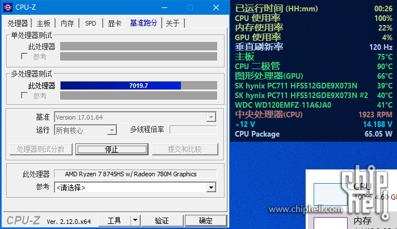Click the CPU-Z app icon in title bar
This screenshot has width=397, height=229.
8,7
